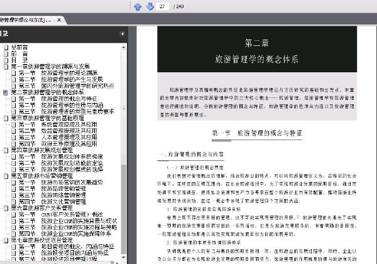Click the bookmark icon of 第三章旅游管理学的基础原理
This screenshot has height=264, width=377.
(6, 118)
